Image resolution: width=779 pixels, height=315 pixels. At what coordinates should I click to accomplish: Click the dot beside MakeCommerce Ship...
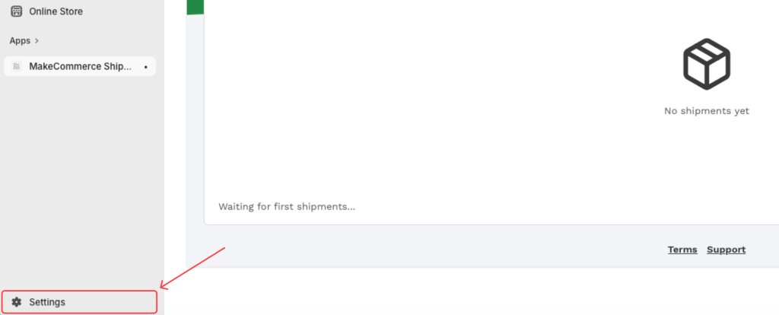click(145, 66)
